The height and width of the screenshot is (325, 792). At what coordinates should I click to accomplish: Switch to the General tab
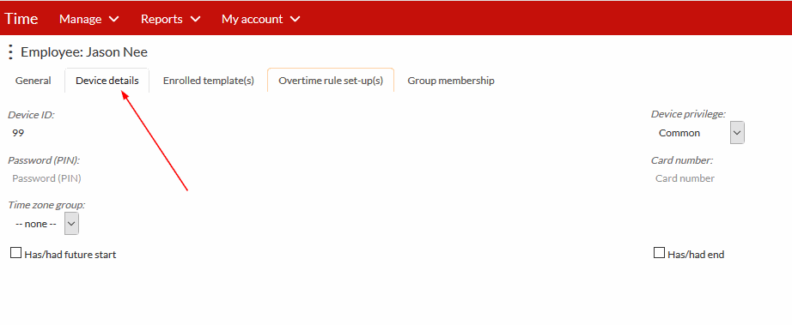point(34,81)
